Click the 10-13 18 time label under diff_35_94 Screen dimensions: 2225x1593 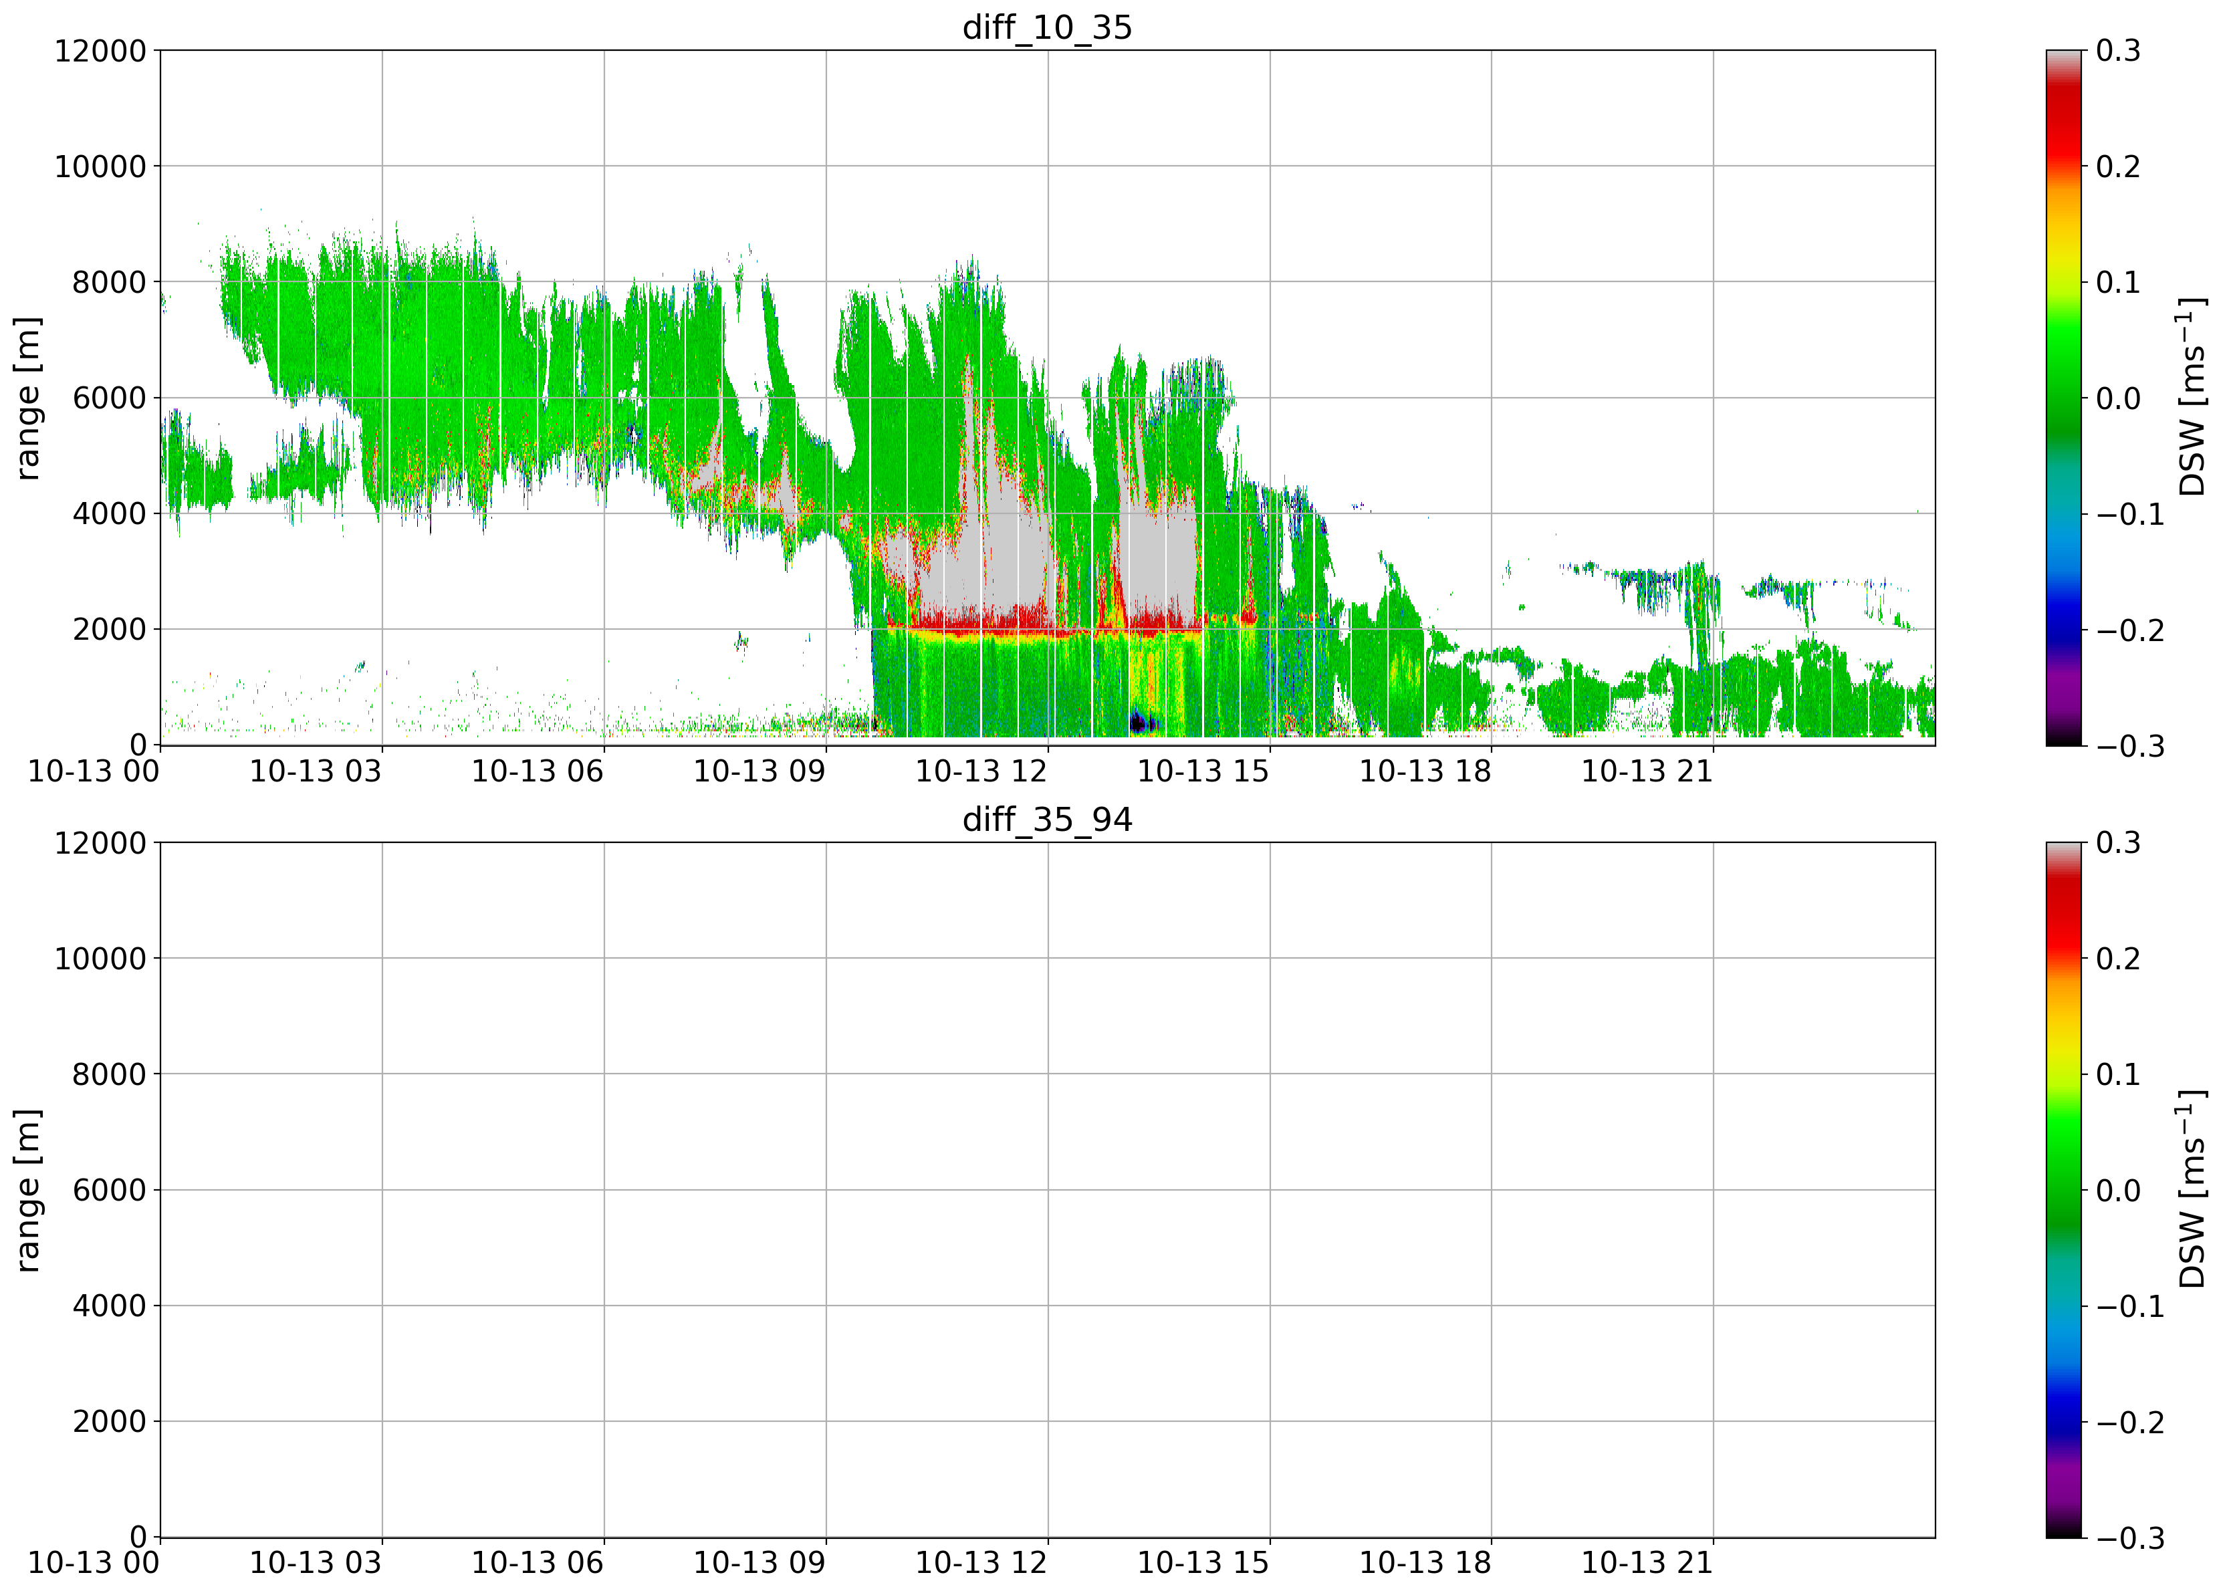[1425, 1564]
